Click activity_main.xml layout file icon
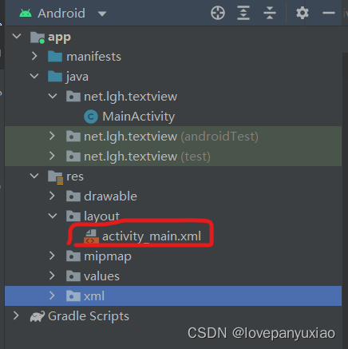The height and width of the screenshot is (349, 348). pos(91,236)
